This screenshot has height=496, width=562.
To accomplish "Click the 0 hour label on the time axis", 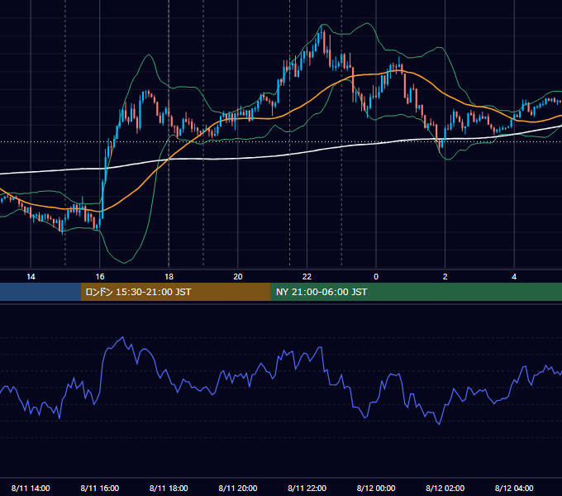I will (376, 277).
